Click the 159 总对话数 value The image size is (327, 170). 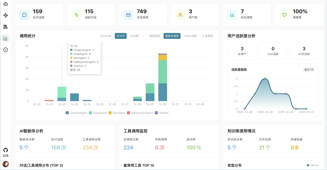[38, 11]
